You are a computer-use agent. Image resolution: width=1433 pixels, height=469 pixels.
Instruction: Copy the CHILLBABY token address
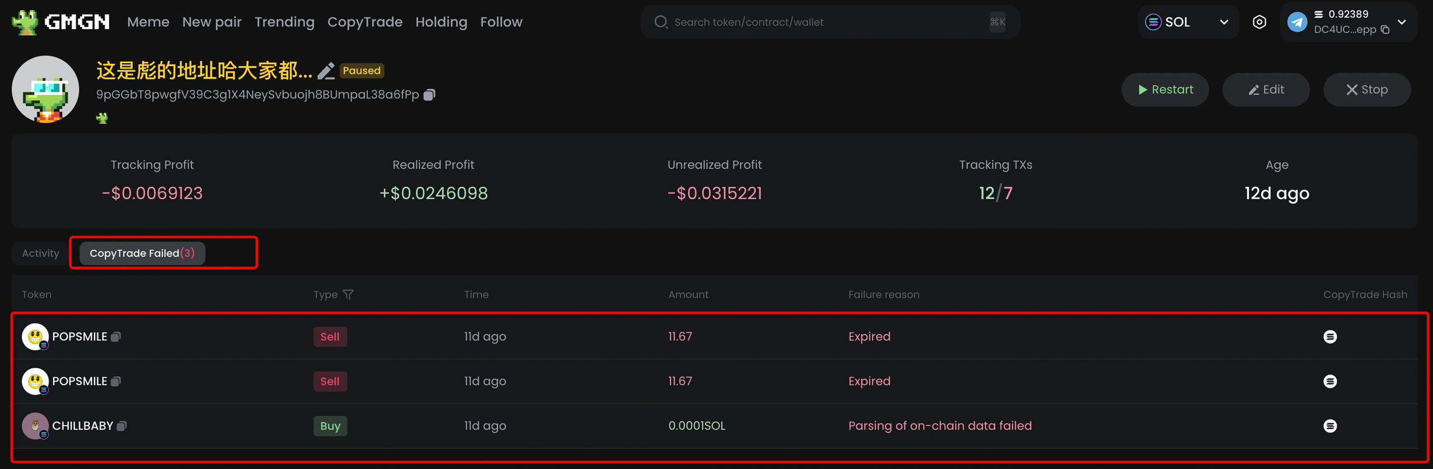121,426
